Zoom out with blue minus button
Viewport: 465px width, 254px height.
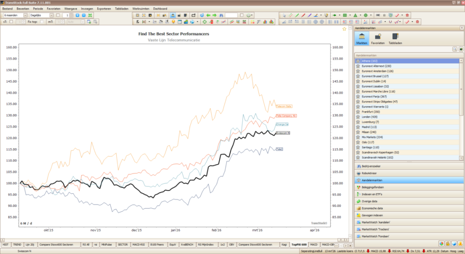coord(84,15)
